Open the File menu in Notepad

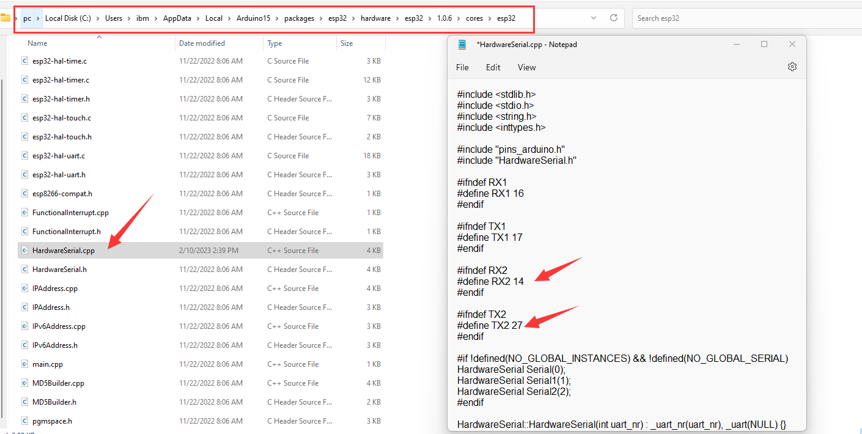click(x=462, y=67)
